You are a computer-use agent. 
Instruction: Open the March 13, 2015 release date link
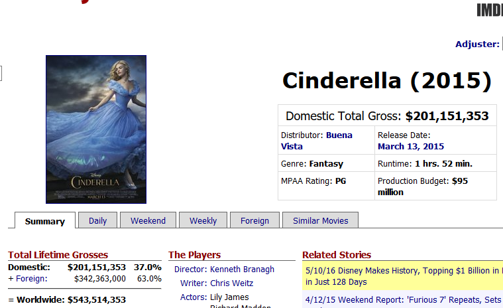411,147
